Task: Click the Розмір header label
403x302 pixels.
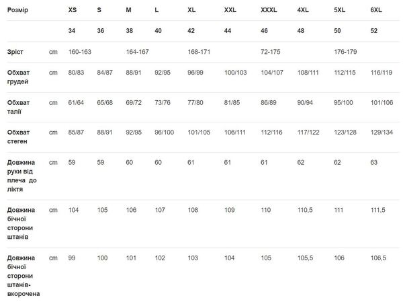Action: pos(18,12)
